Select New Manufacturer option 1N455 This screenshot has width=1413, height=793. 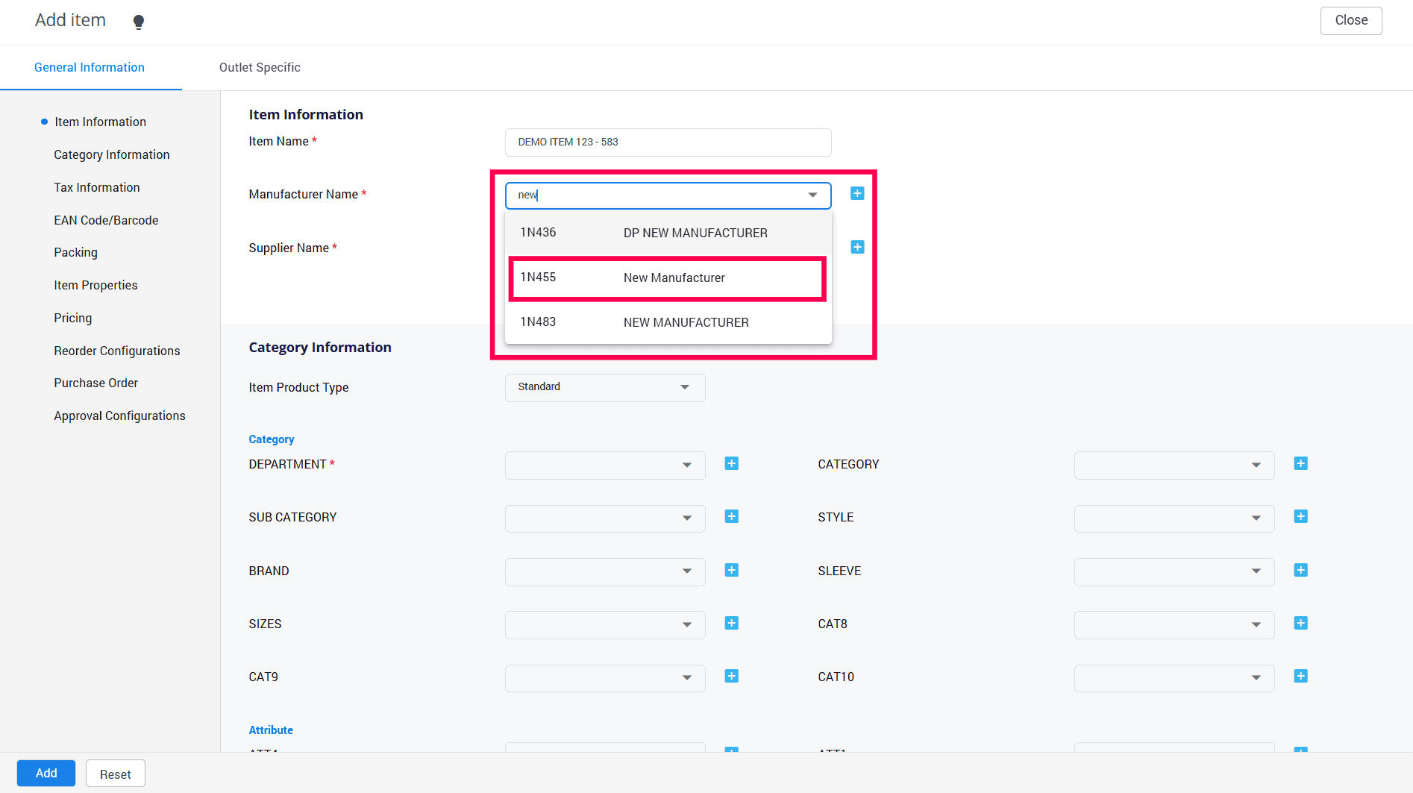tap(668, 278)
